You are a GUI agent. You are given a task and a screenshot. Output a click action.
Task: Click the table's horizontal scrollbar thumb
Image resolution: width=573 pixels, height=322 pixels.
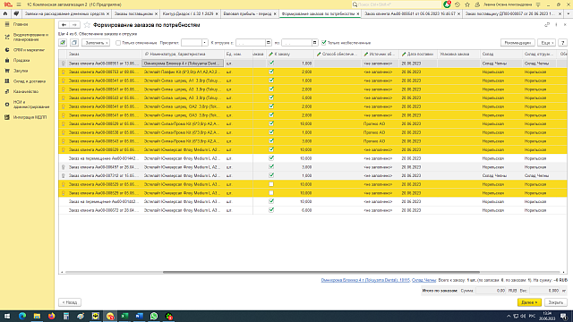321,272
